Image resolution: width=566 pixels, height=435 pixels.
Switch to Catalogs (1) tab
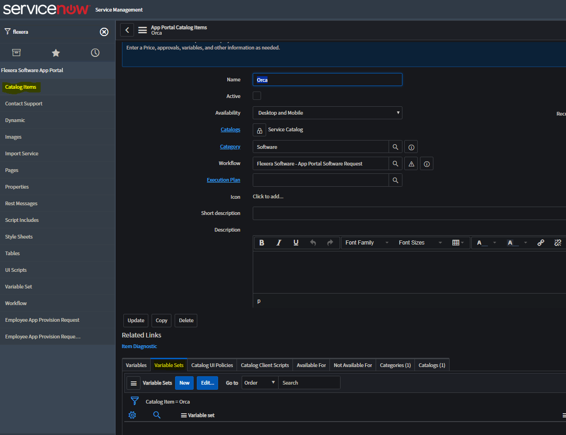tap(432, 365)
